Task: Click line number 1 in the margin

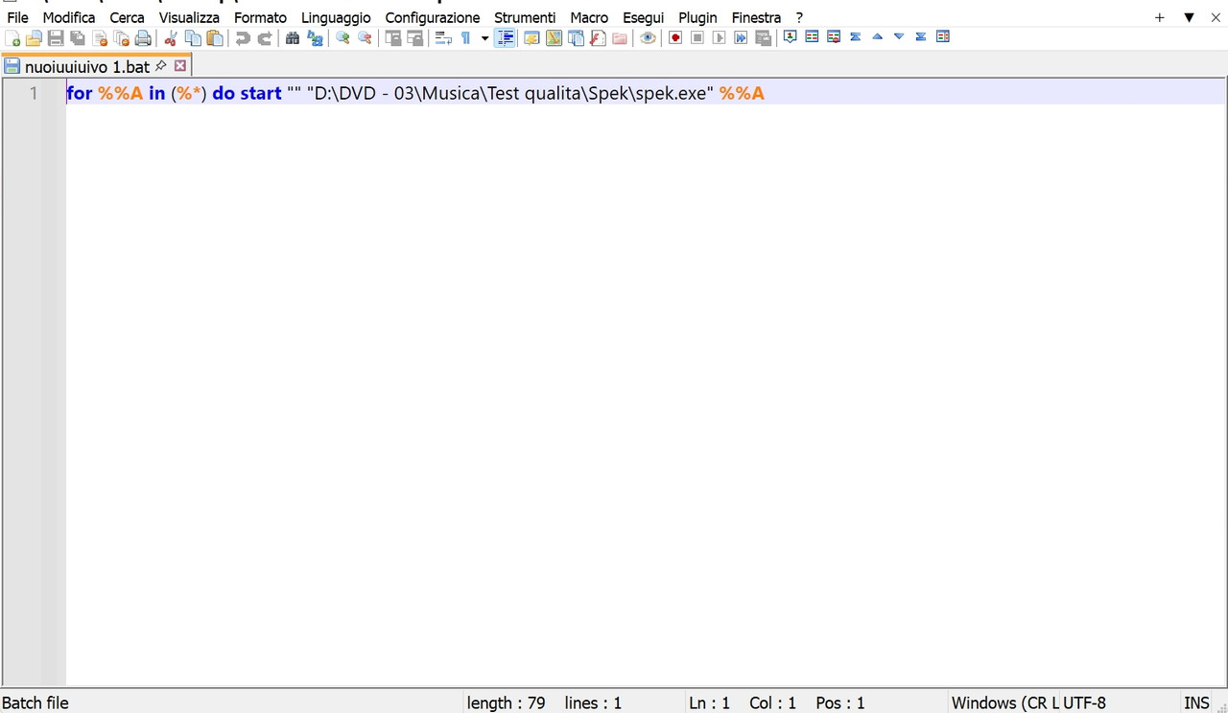Action: pos(34,93)
